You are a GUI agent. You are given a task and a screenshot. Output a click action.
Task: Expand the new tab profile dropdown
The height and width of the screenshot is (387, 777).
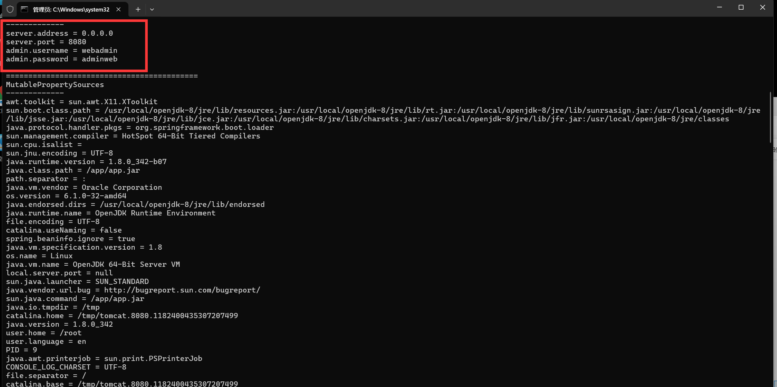pos(152,9)
